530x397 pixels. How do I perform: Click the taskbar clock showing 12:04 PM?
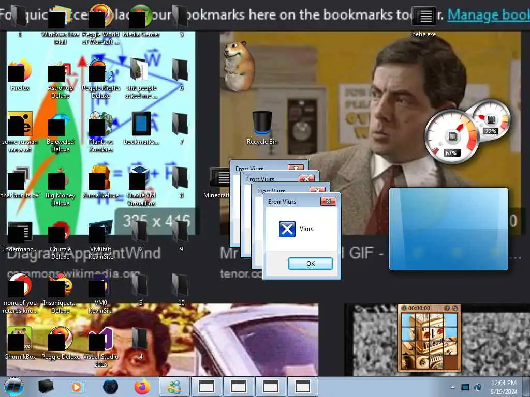504,387
